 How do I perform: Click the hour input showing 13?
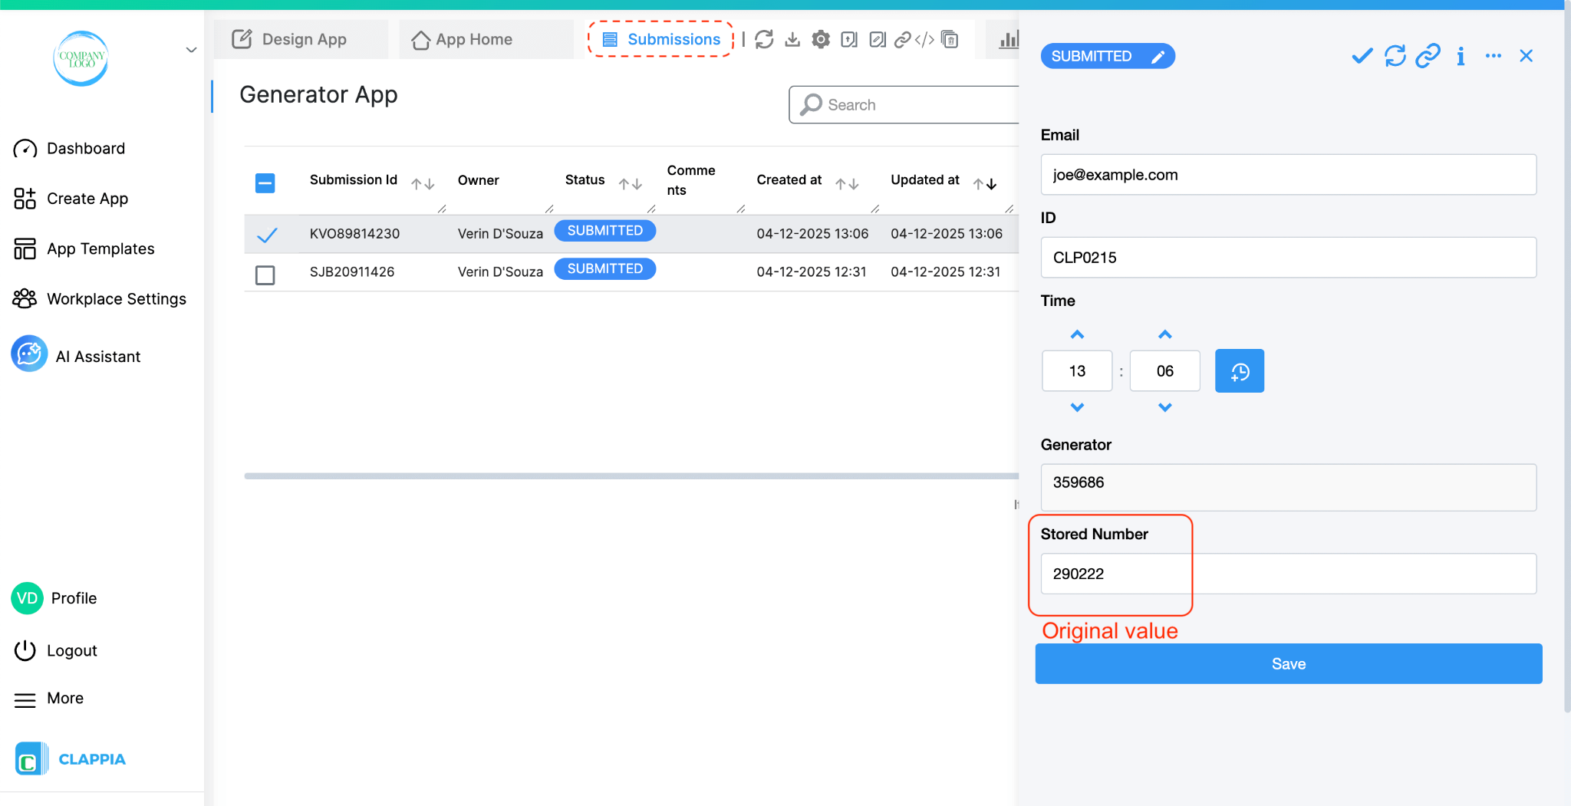pos(1077,371)
